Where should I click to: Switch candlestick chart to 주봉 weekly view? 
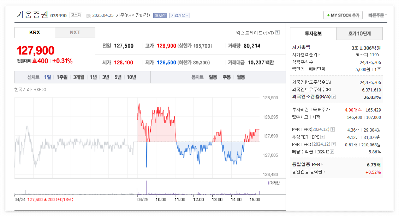click(226, 77)
